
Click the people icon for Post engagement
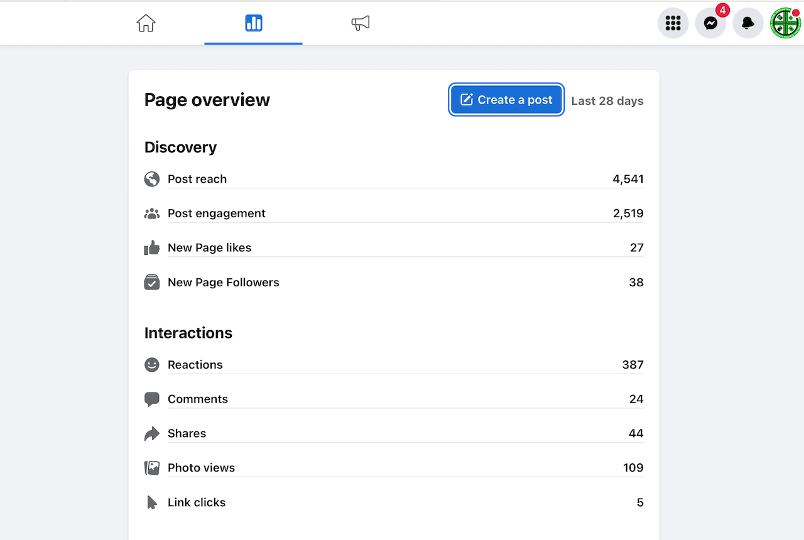[x=152, y=213]
